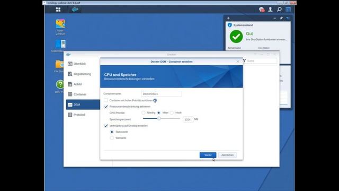339x191 pixels.
Task: Uncheck Ressourcenbeschränkung aktivieren
Action: coord(106,107)
